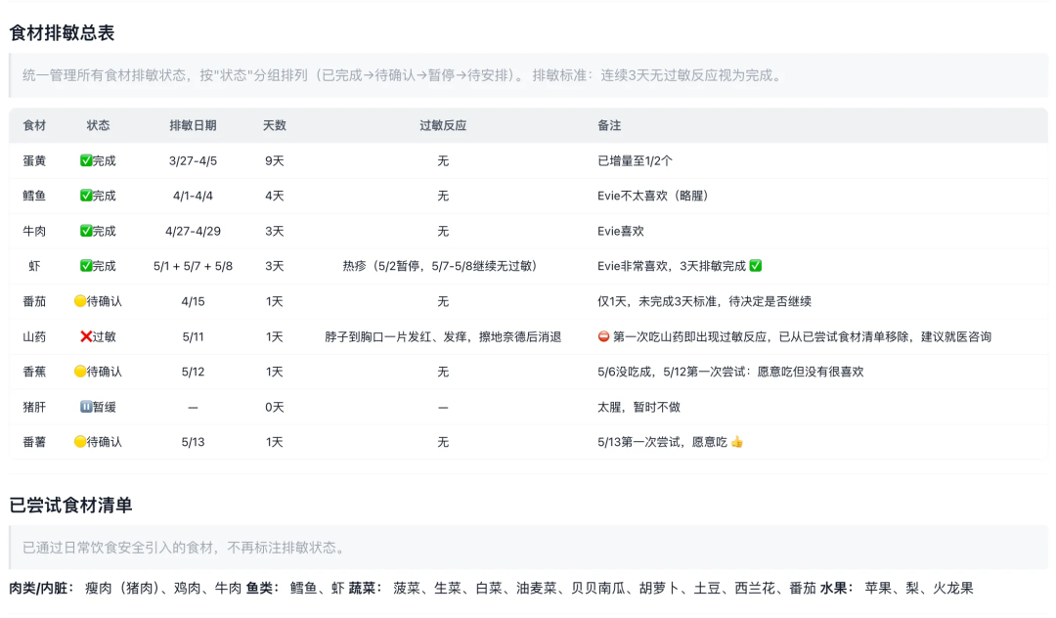
Task: Click the note Evie喜欢 in the 牛肉 row
Action: coord(620,231)
